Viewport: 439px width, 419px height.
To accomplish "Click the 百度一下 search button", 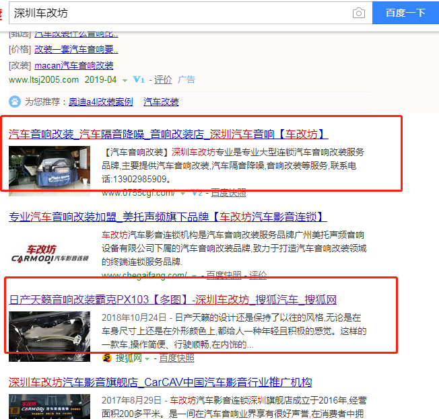I will click(x=405, y=13).
